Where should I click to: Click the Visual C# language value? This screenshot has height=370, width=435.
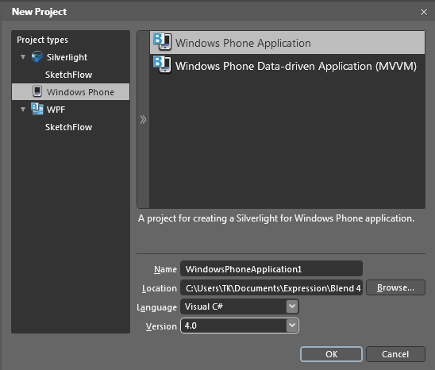click(x=204, y=306)
